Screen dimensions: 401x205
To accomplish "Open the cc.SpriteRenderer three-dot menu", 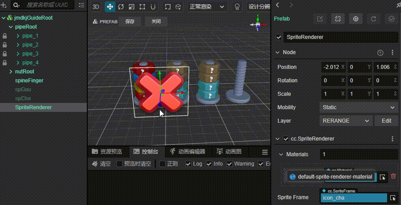I will pos(392,139).
